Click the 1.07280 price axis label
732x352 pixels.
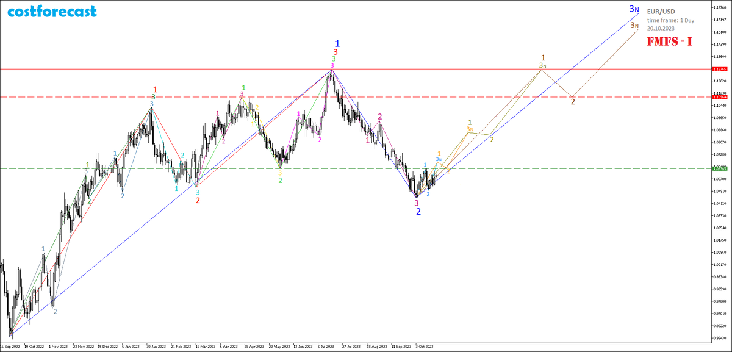click(720, 154)
